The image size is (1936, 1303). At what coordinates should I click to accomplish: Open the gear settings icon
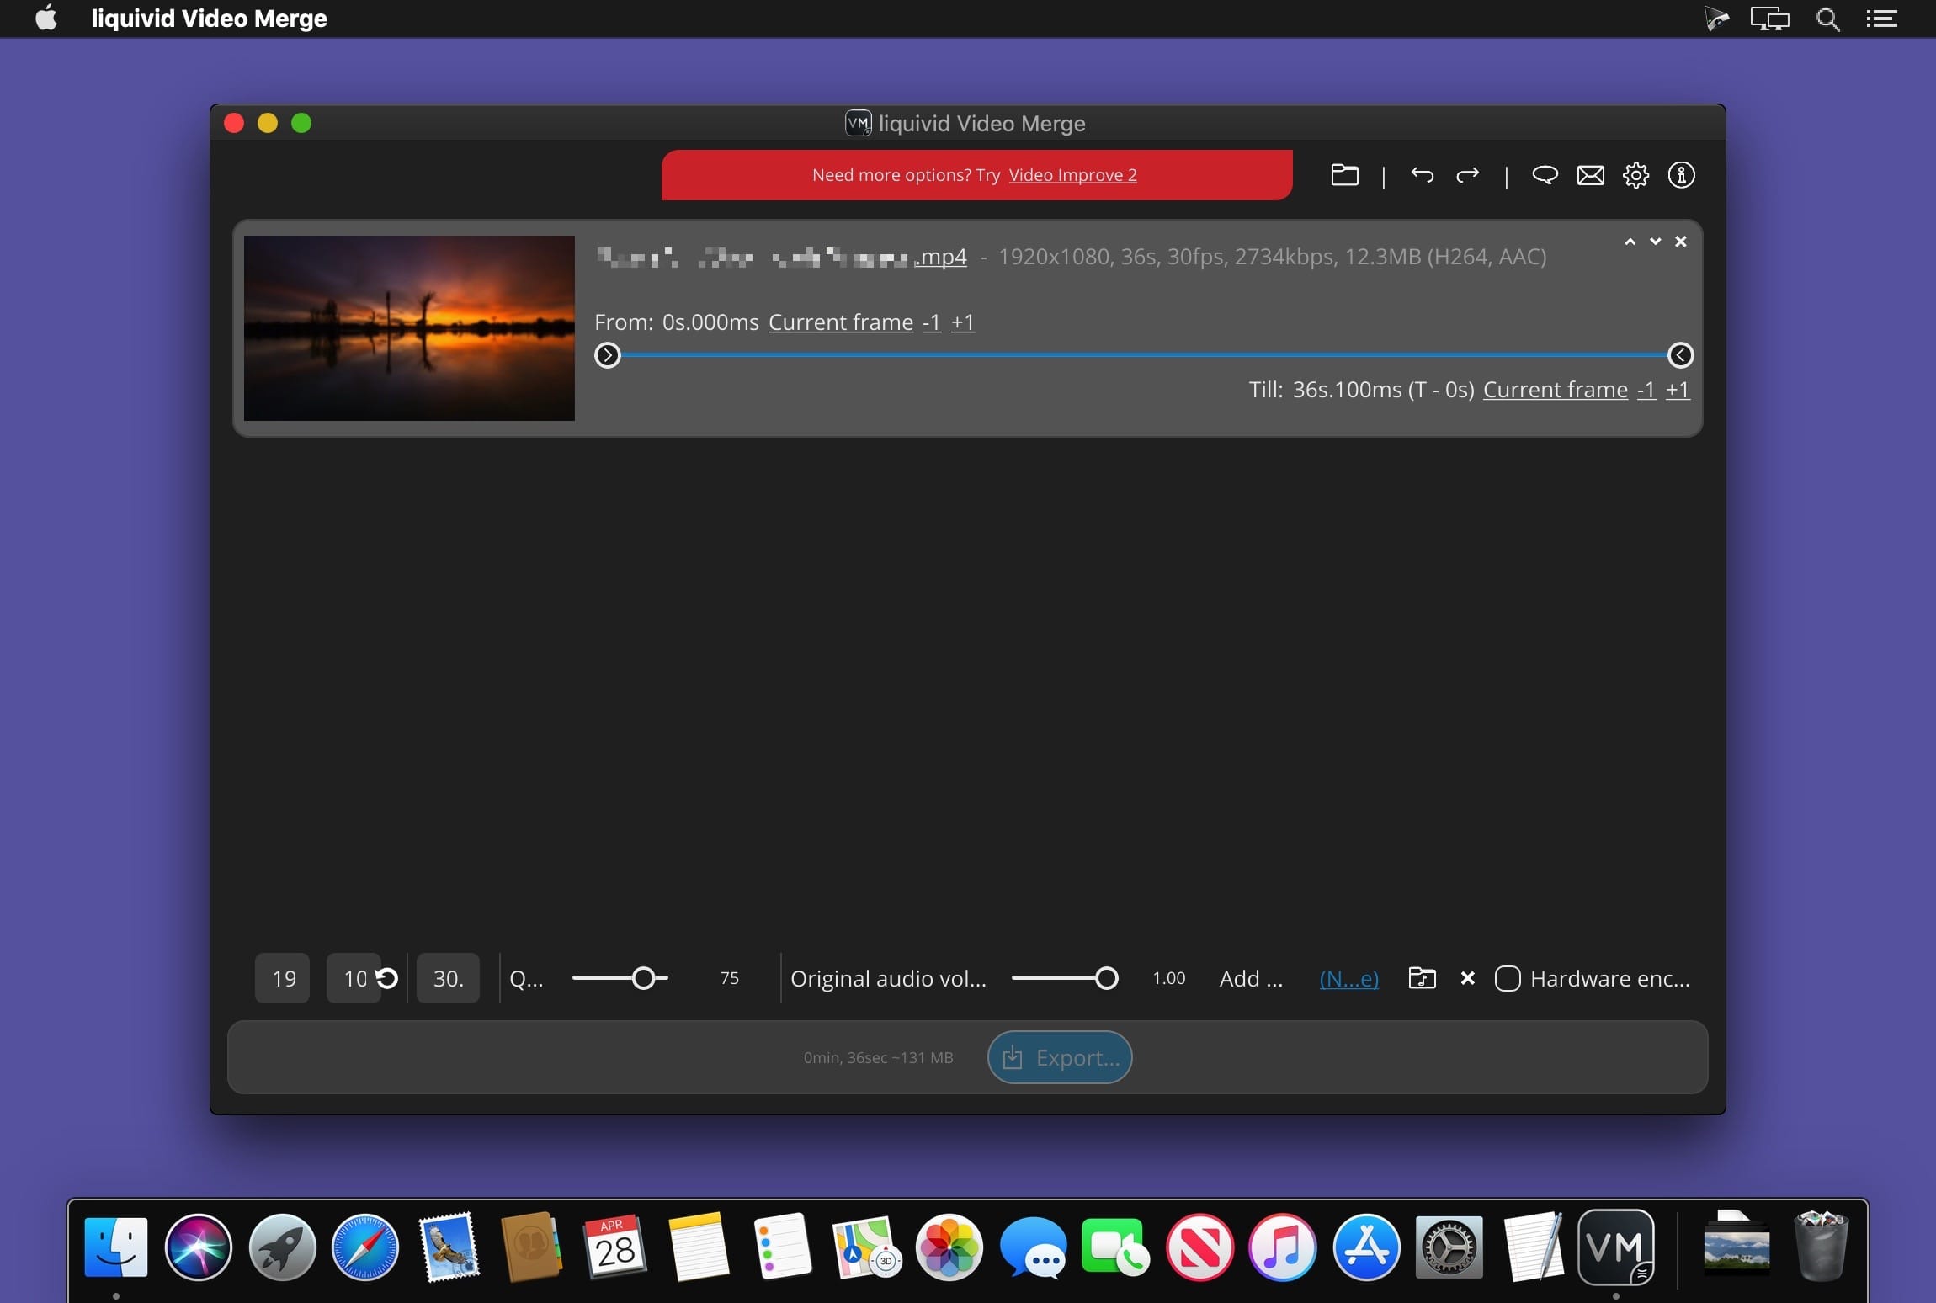click(1635, 175)
